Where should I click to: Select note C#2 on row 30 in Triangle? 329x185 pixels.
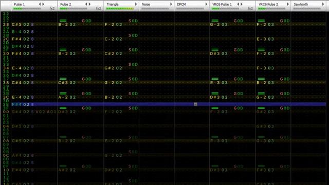pyautogui.click(x=109, y=53)
